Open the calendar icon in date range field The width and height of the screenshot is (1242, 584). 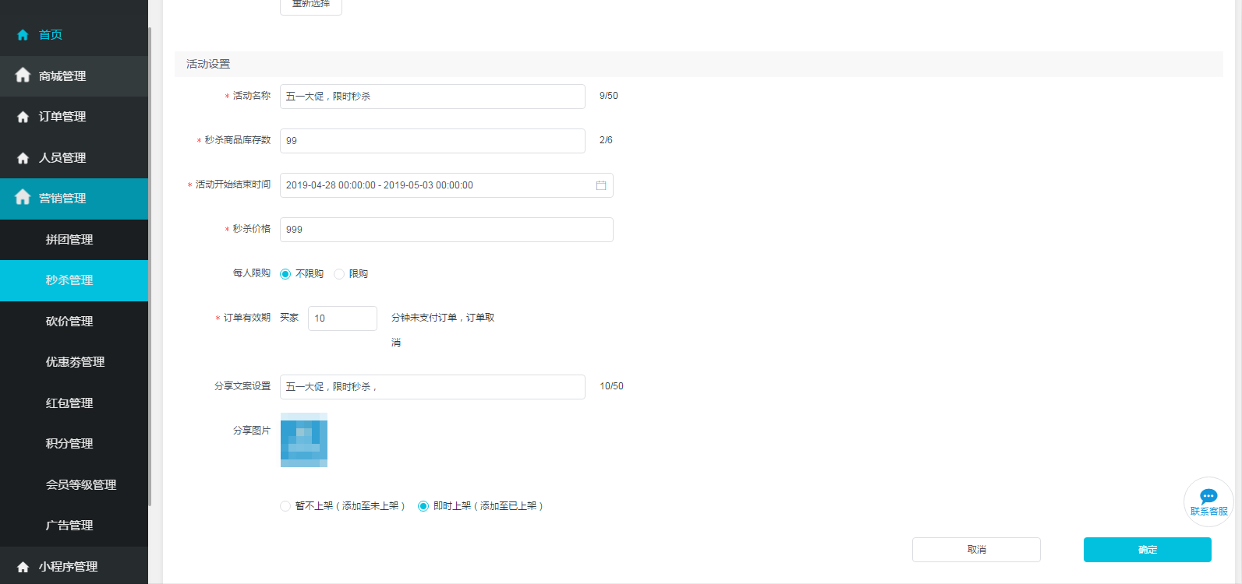tap(601, 185)
